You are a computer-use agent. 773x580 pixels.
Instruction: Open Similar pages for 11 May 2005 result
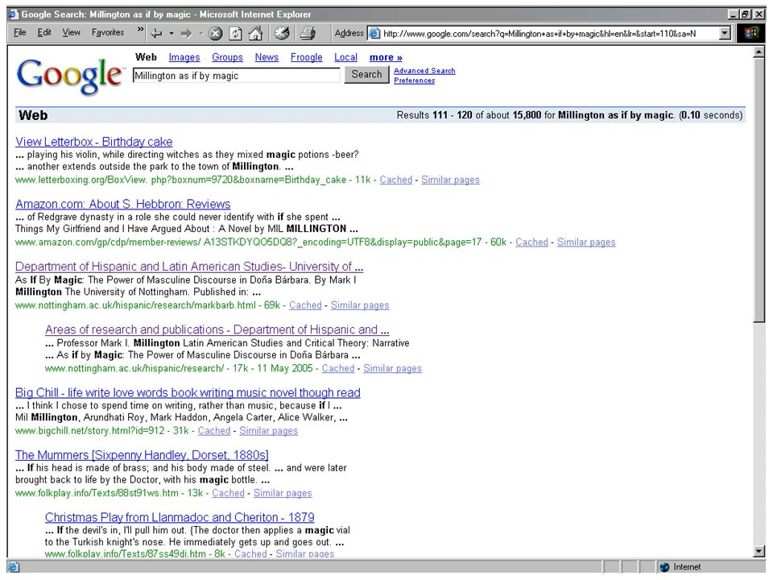pyautogui.click(x=392, y=368)
